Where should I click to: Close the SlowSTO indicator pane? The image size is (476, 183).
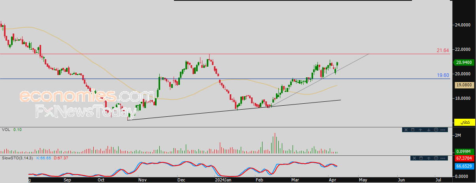[414, 158]
